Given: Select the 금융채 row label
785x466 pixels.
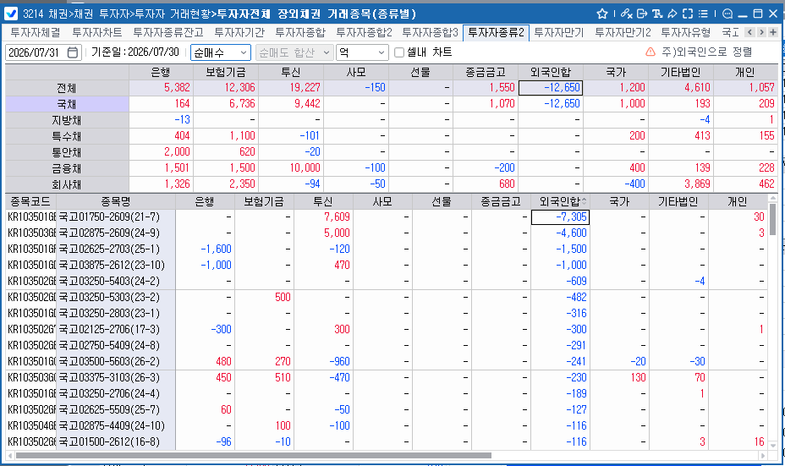Looking at the screenshot, I should pos(67,168).
